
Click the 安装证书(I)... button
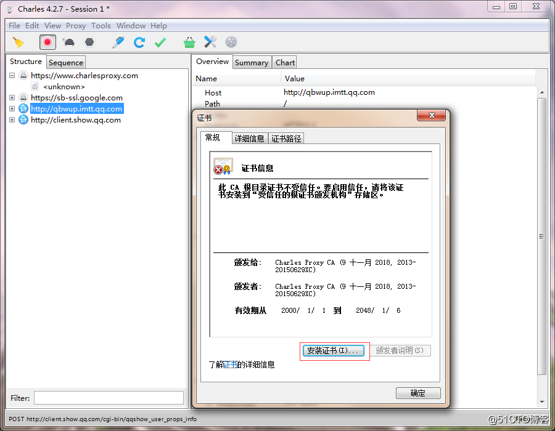334,350
